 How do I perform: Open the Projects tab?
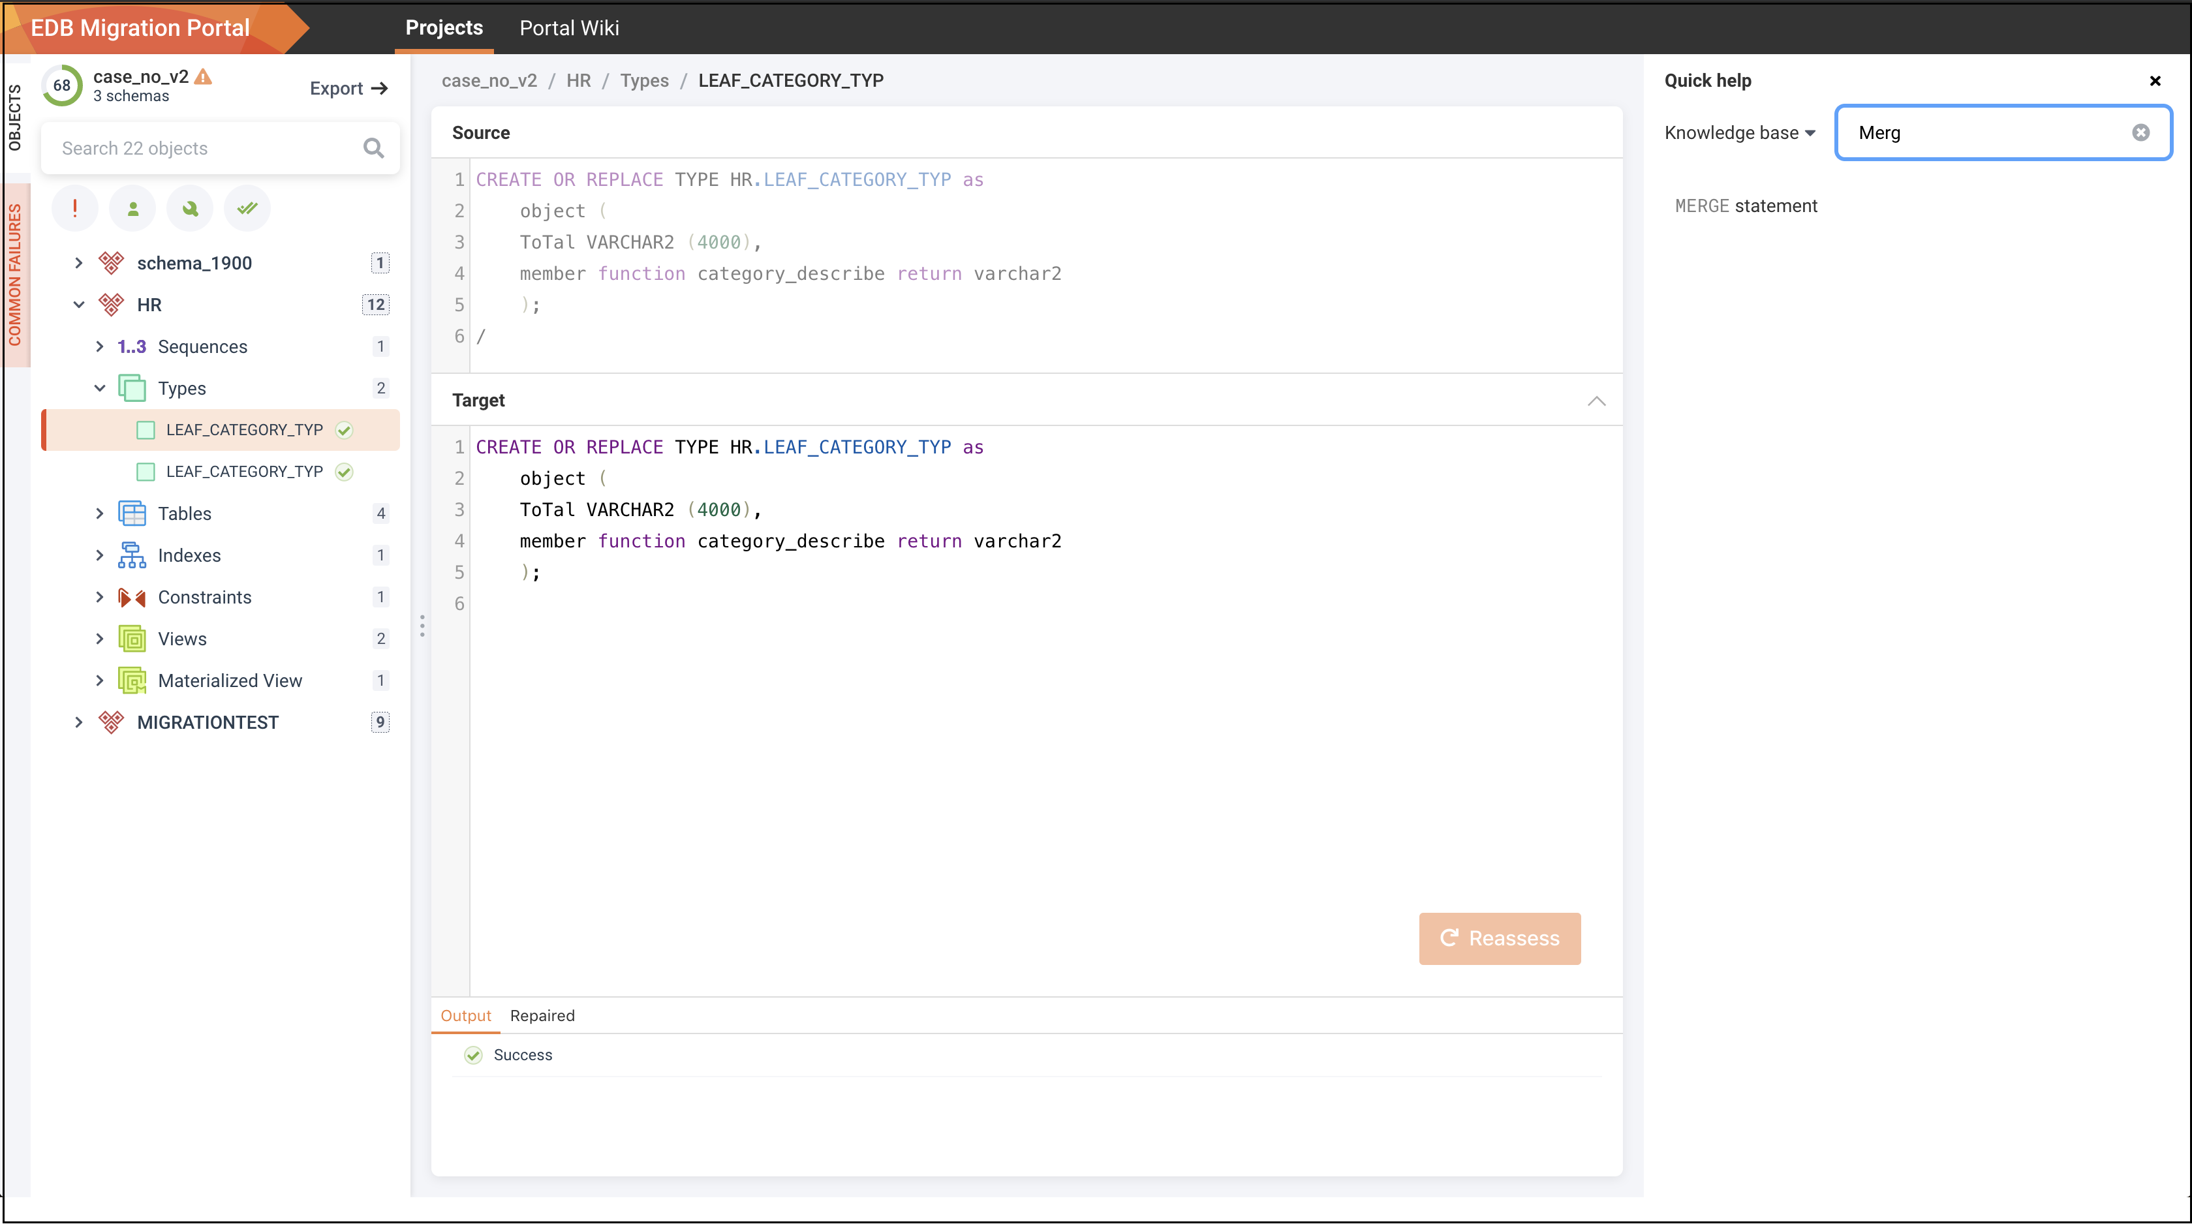(444, 27)
